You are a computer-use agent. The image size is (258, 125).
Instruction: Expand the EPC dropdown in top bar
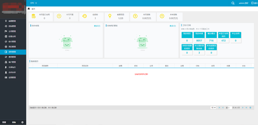(34, 3)
